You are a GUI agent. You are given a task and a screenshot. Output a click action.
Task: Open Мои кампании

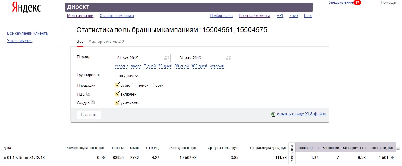pyautogui.click(x=80, y=16)
